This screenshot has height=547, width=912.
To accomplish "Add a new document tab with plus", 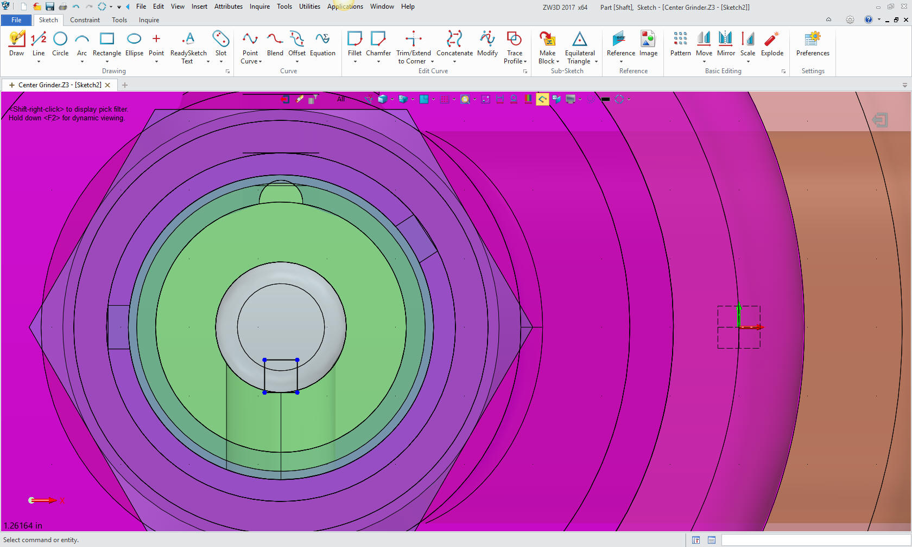I will pos(125,85).
